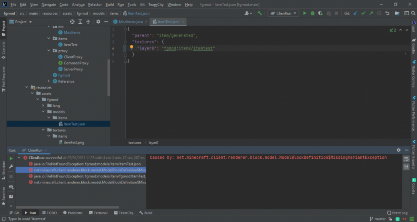Click the intention lightbulb on line 4

tap(131, 47)
